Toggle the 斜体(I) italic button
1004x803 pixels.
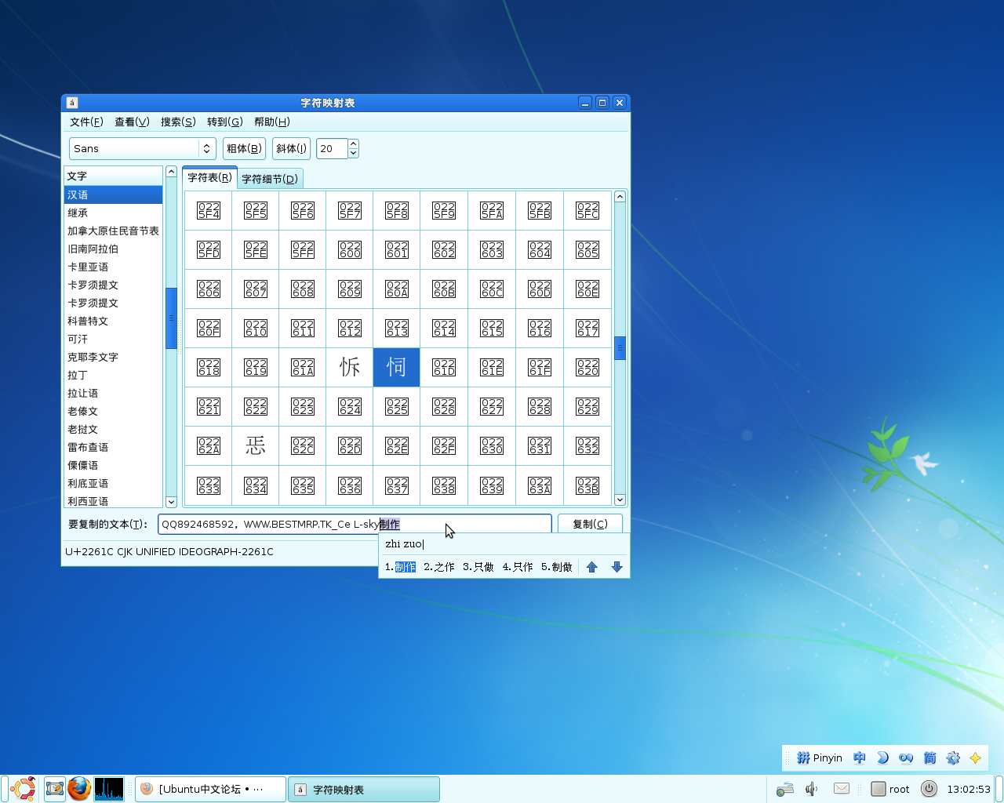(291, 148)
